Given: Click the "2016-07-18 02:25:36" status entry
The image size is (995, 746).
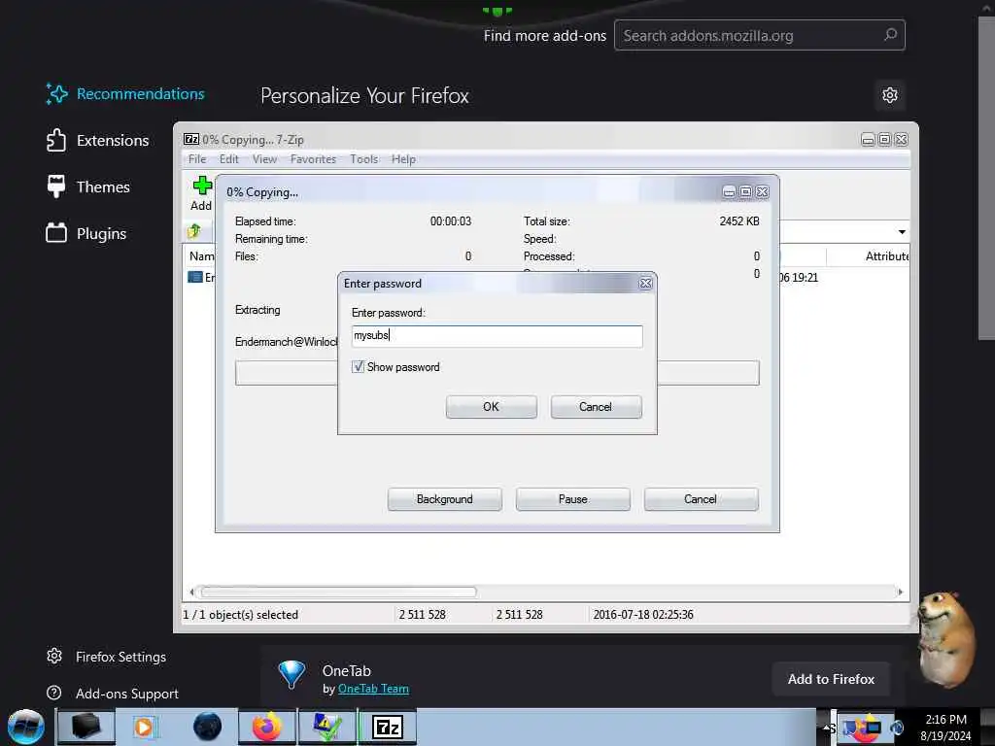Looking at the screenshot, I should 643,615.
